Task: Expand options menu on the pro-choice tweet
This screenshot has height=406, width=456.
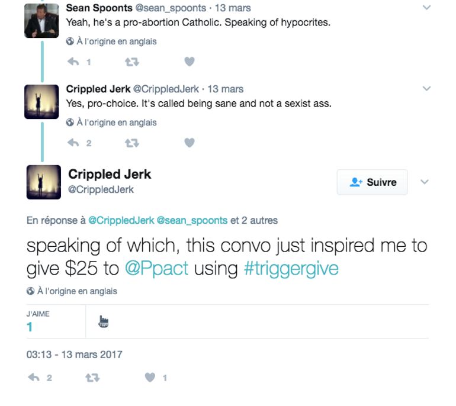Action: [x=426, y=89]
